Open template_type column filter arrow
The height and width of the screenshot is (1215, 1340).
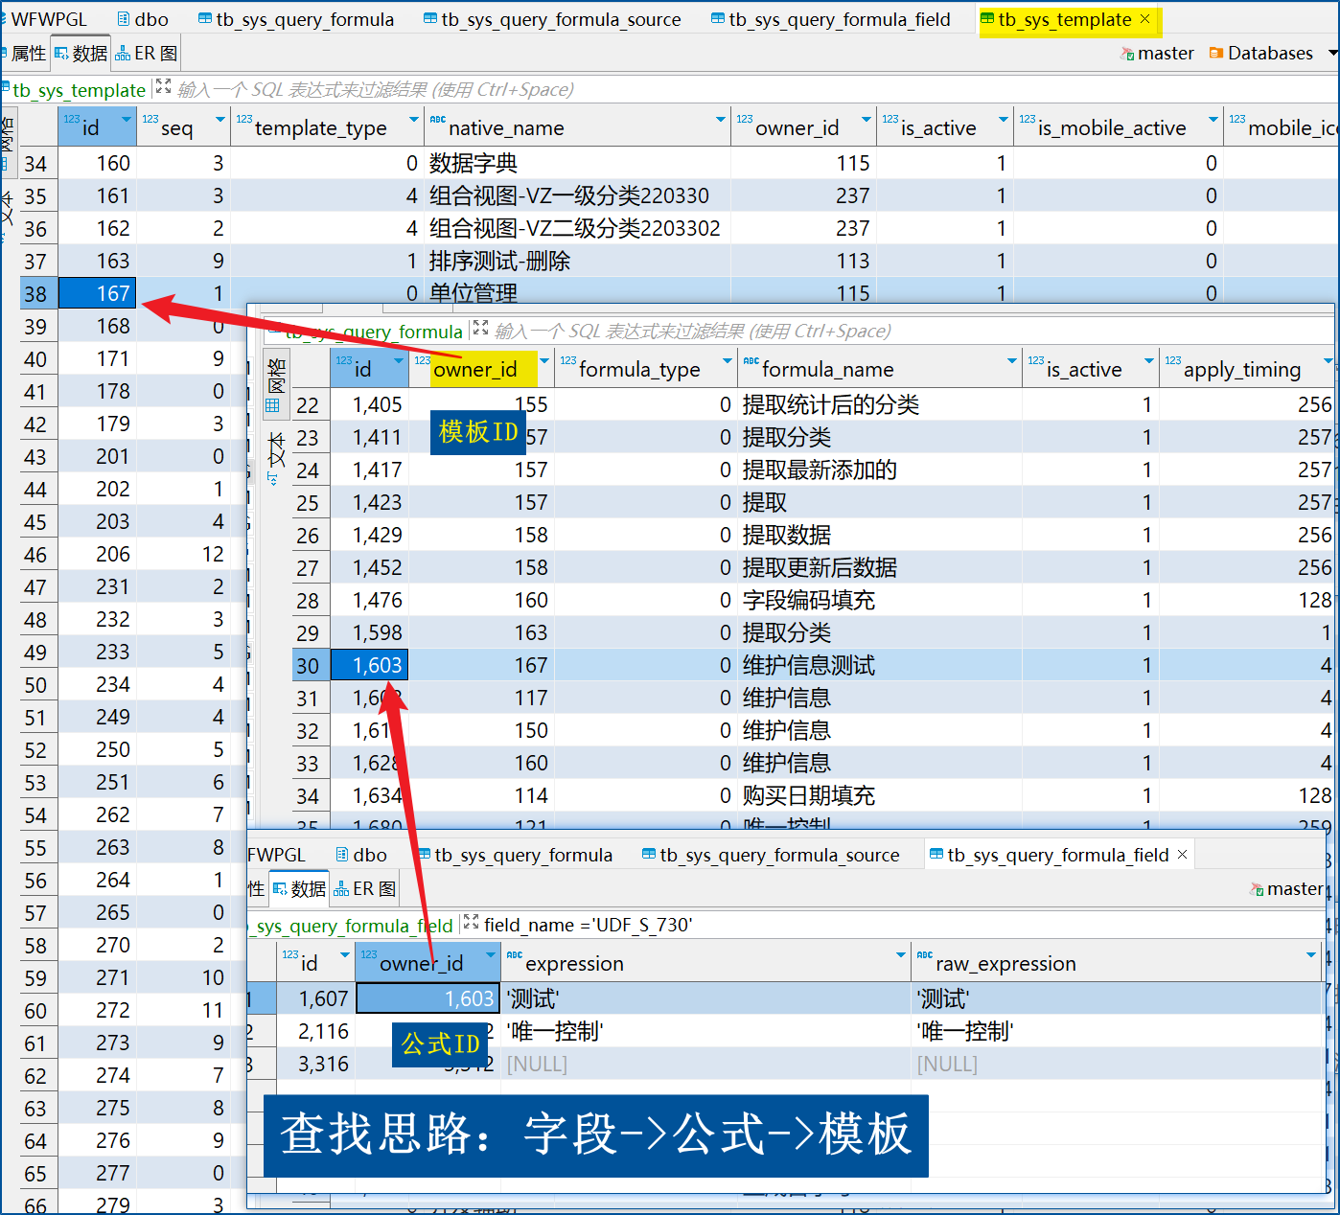click(414, 120)
